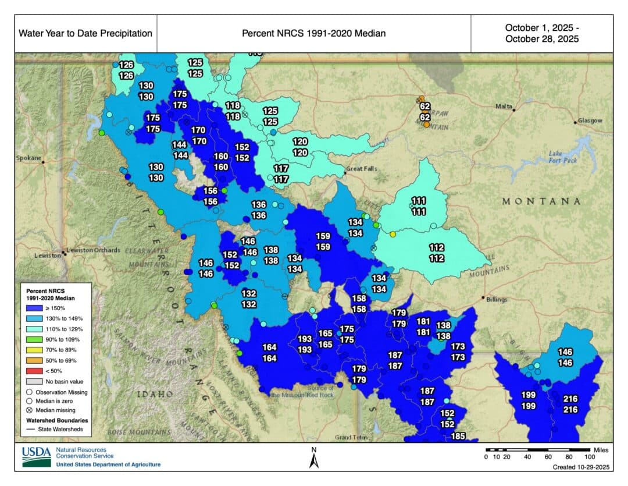628x486 pixels.
Task: Click the orange station marker near Bearpaw Mountains
Action: 427,125
